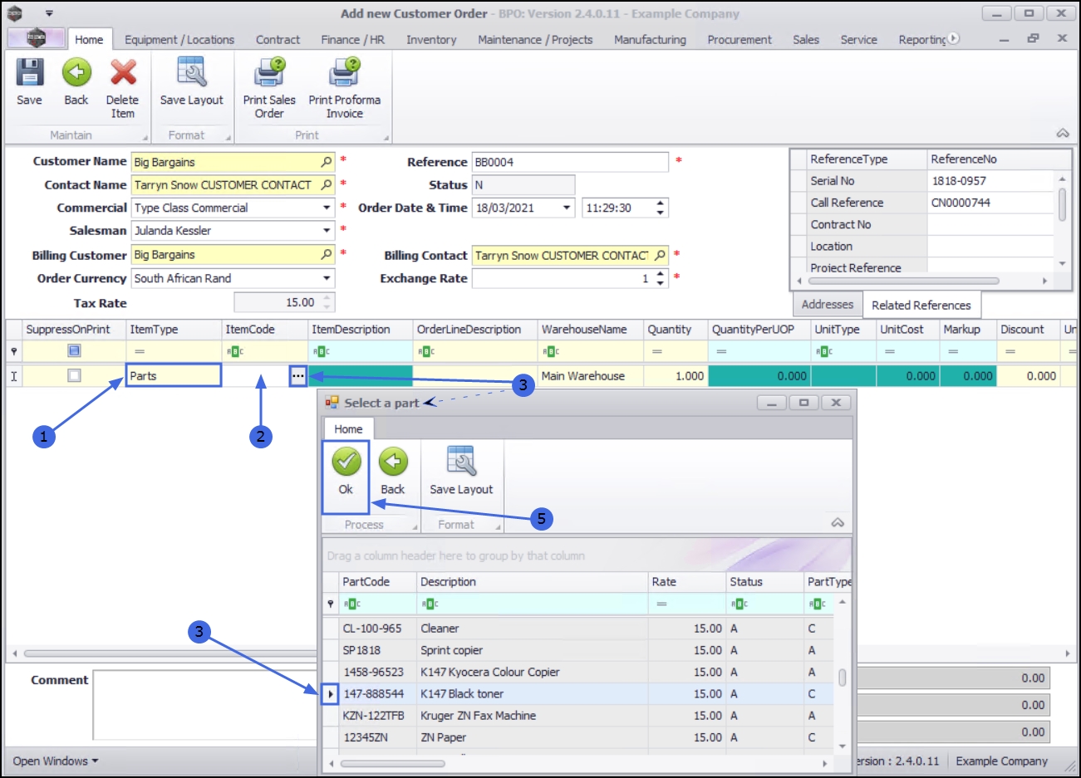Increase the Exchange Rate value
This screenshot has height=778, width=1081.
click(661, 274)
